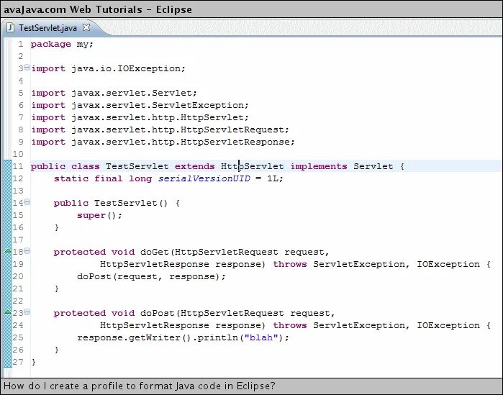Image resolution: width=503 pixels, height=395 pixels.
Task: Click import java.io.IOException on line 3
Action: [108, 68]
